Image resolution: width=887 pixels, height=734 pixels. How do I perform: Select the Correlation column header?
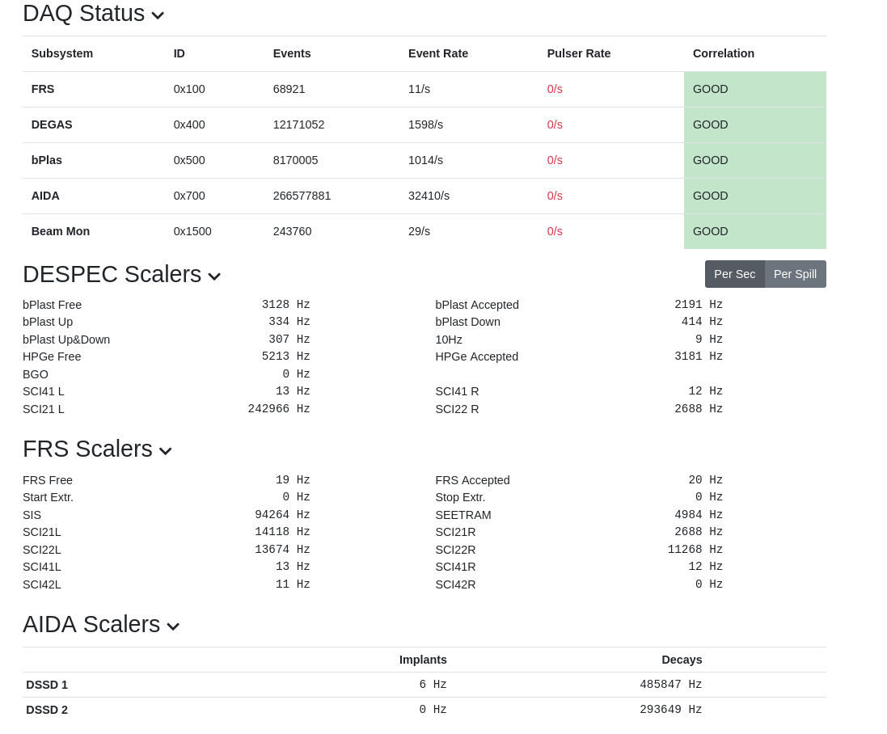[724, 53]
